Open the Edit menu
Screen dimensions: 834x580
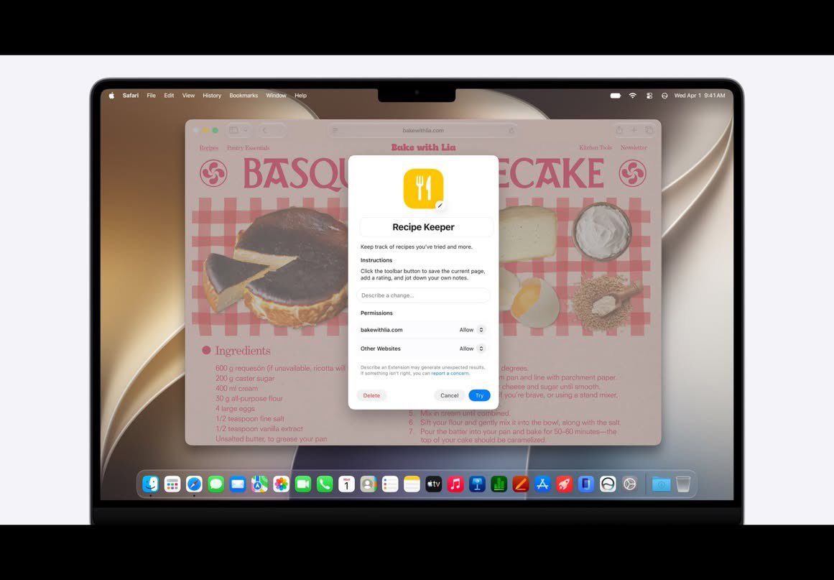(x=169, y=96)
